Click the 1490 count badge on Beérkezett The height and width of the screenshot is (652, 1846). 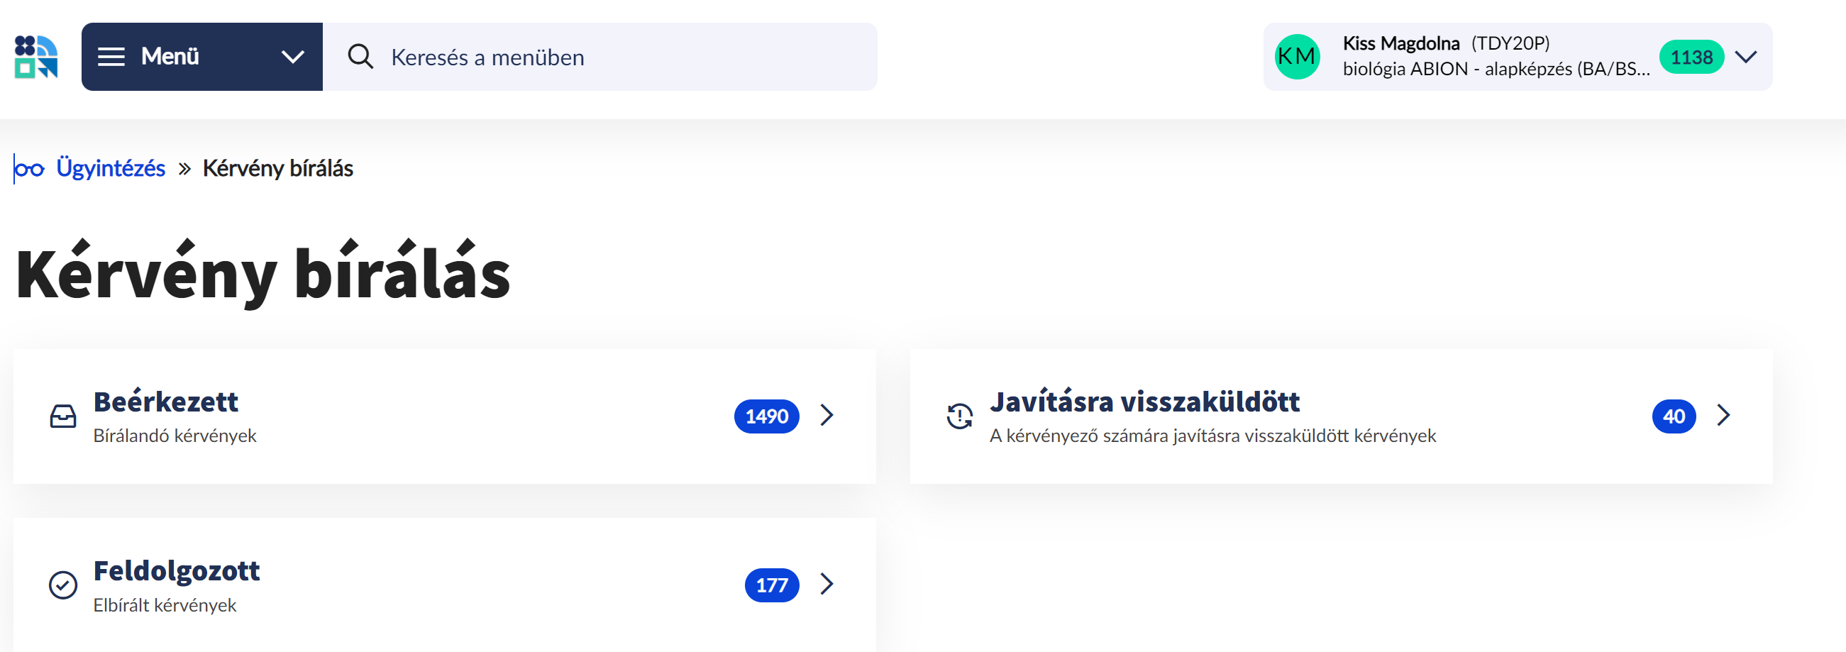(766, 416)
